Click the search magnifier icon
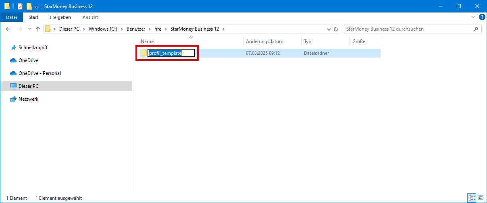This screenshot has width=487, height=203. click(x=477, y=29)
